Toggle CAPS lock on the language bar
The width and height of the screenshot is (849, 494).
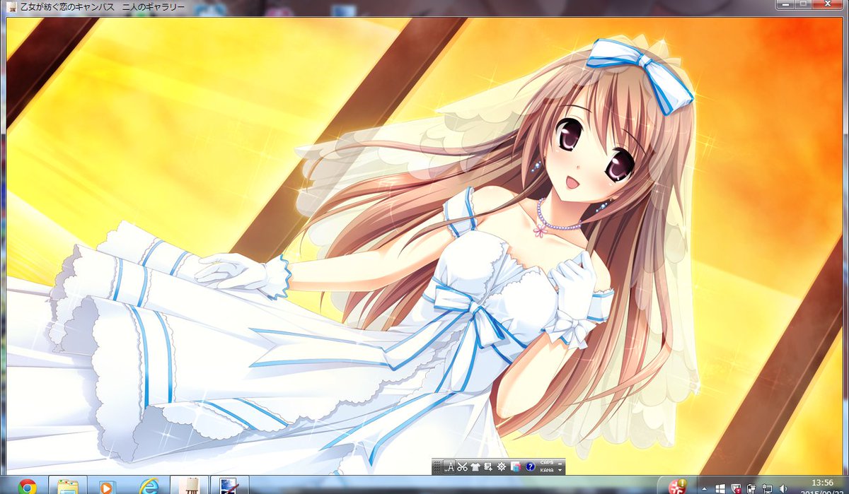coord(547,462)
